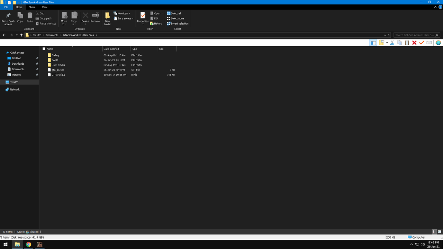
Task: Click Invert selection in the ribbon
Action: pyautogui.click(x=178, y=24)
